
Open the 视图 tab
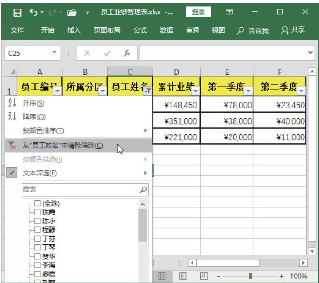218,30
